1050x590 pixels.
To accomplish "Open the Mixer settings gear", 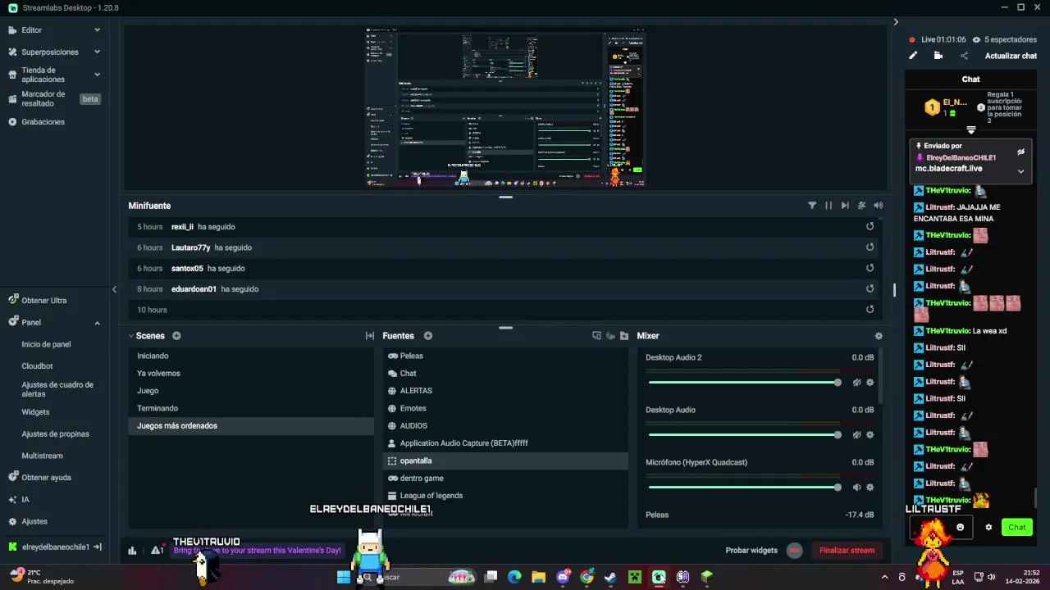I will pyautogui.click(x=879, y=336).
